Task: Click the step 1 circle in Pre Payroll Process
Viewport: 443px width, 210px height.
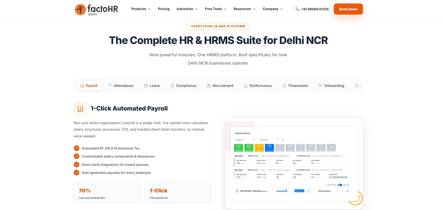Action: pyautogui.click(x=237, y=191)
